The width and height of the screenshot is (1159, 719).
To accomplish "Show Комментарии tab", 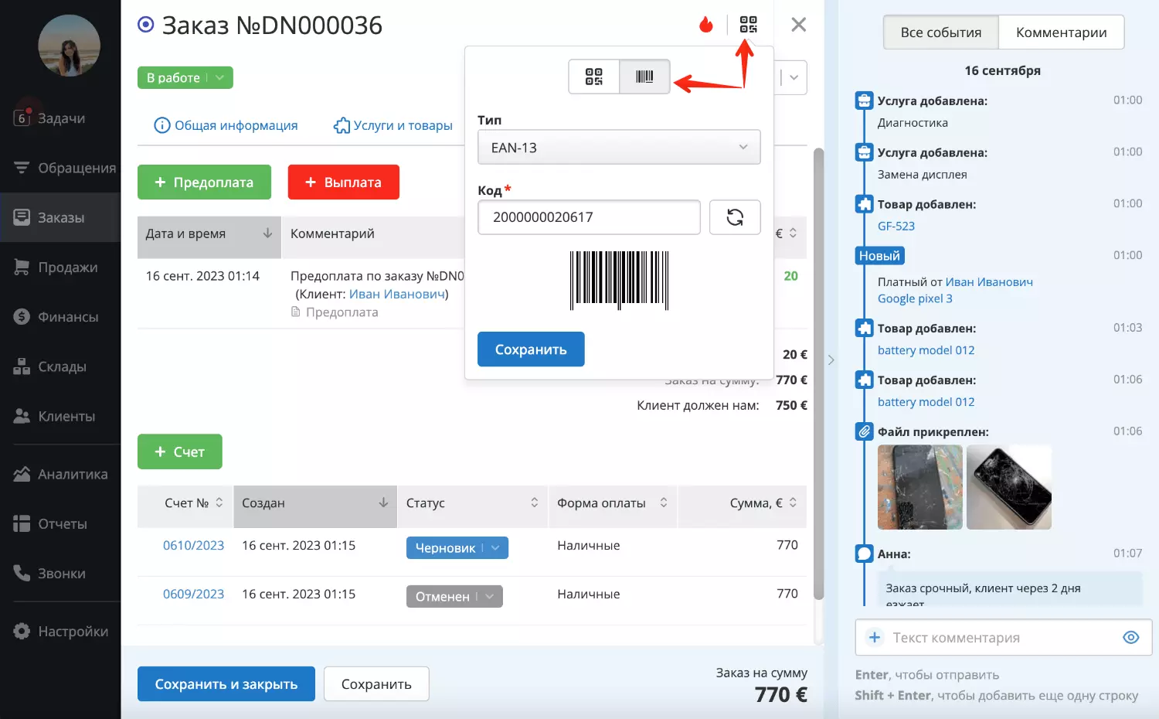I will pos(1061,32).
